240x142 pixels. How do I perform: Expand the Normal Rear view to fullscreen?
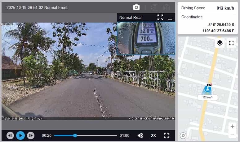[x=160, y=17]
